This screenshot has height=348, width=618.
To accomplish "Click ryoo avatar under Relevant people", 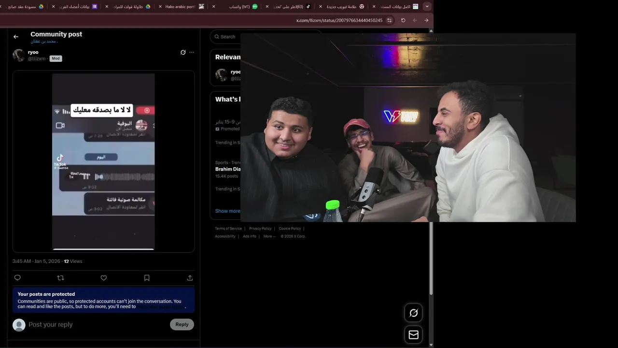I will [x=222, y=75].
